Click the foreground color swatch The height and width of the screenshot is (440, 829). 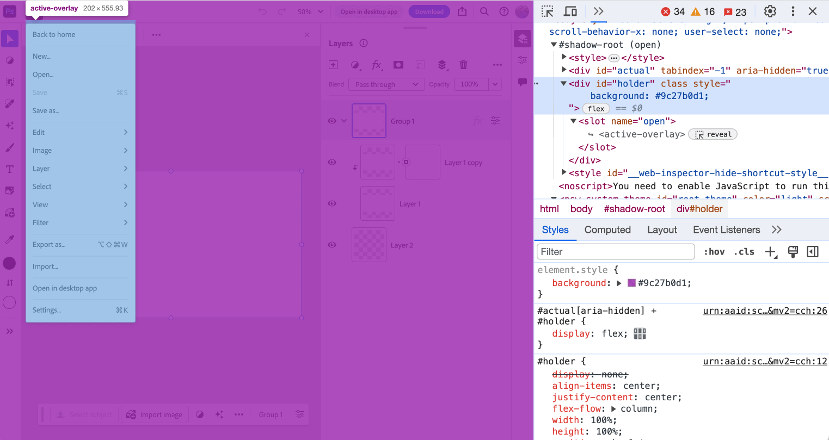coord(9,263)
